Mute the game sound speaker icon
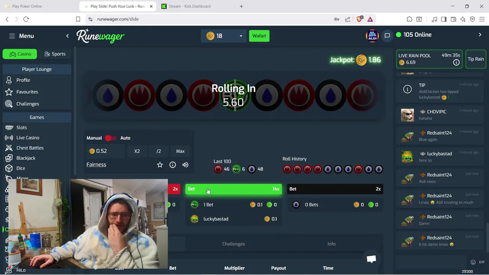Viewport: 489px width, 275px height. (185, 165)
